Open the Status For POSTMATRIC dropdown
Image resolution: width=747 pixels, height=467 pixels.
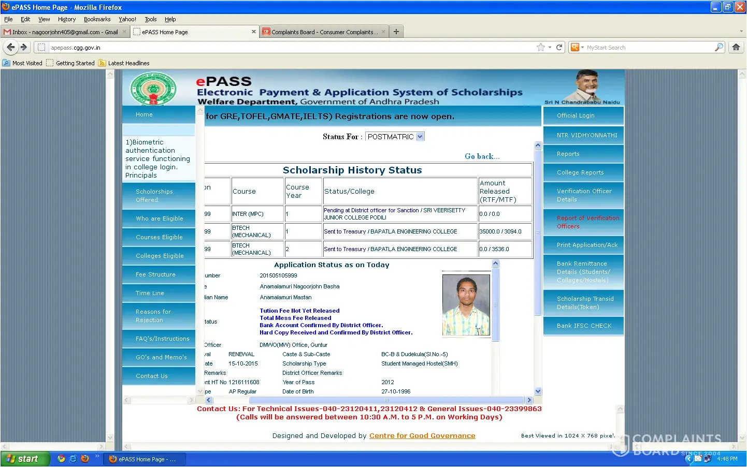point(420,137)
